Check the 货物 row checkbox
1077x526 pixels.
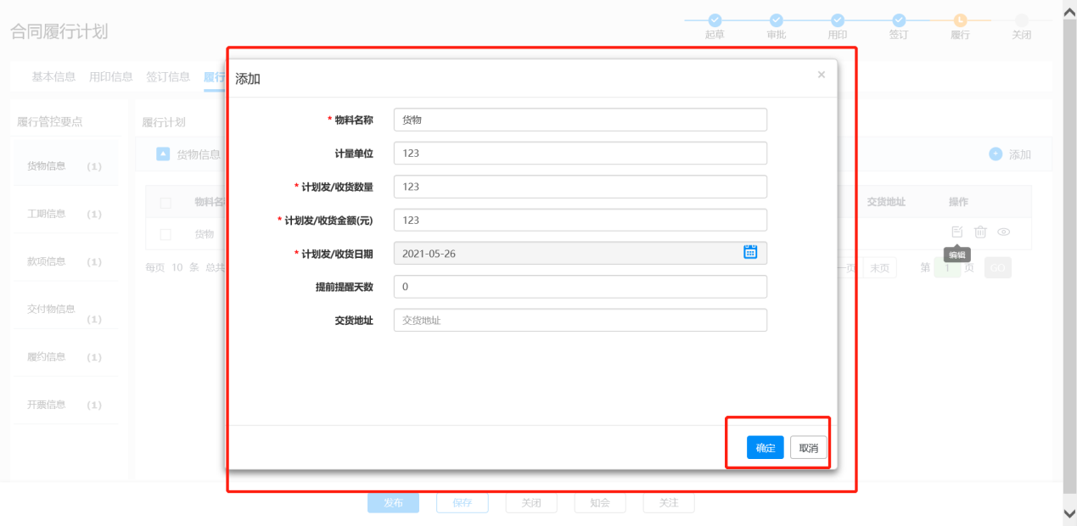point(165,234)
